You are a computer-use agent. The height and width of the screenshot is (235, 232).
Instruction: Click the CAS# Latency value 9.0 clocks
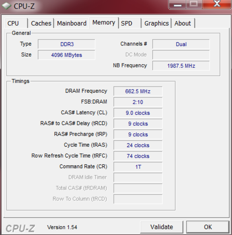[x=138, y=113]
